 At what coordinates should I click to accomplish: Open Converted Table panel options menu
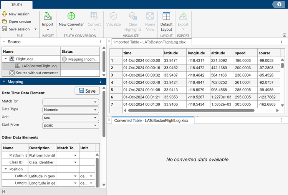pos(281,120)
